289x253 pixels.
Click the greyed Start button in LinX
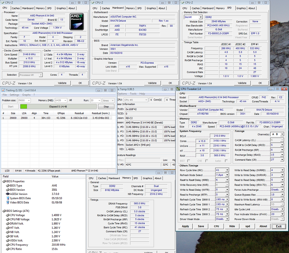[11, 107]
